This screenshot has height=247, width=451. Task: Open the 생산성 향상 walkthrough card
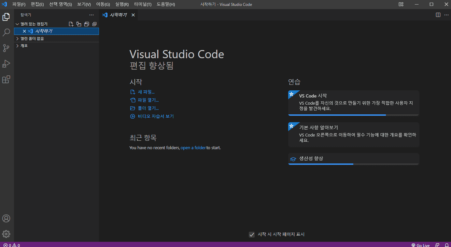pos(354,159)
